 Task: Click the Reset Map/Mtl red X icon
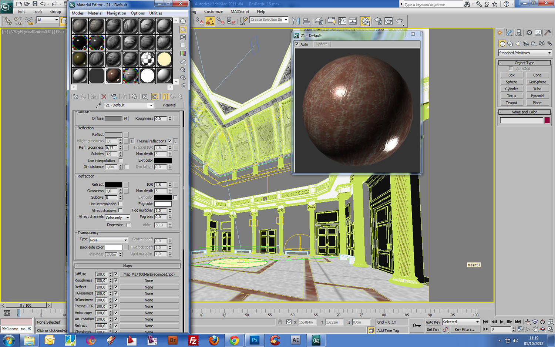(104, 97)
